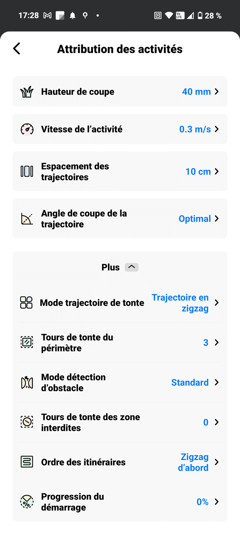
Task: Tap the angle icon for Angle de coupe
Action: pyautogui.click(x=27, y=219)
